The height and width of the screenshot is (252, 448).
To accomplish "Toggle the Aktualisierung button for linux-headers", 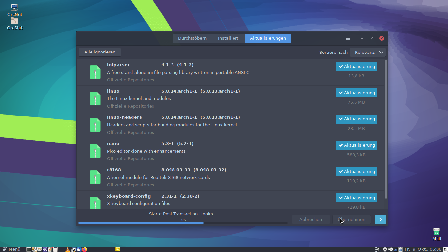I will 356,119.
